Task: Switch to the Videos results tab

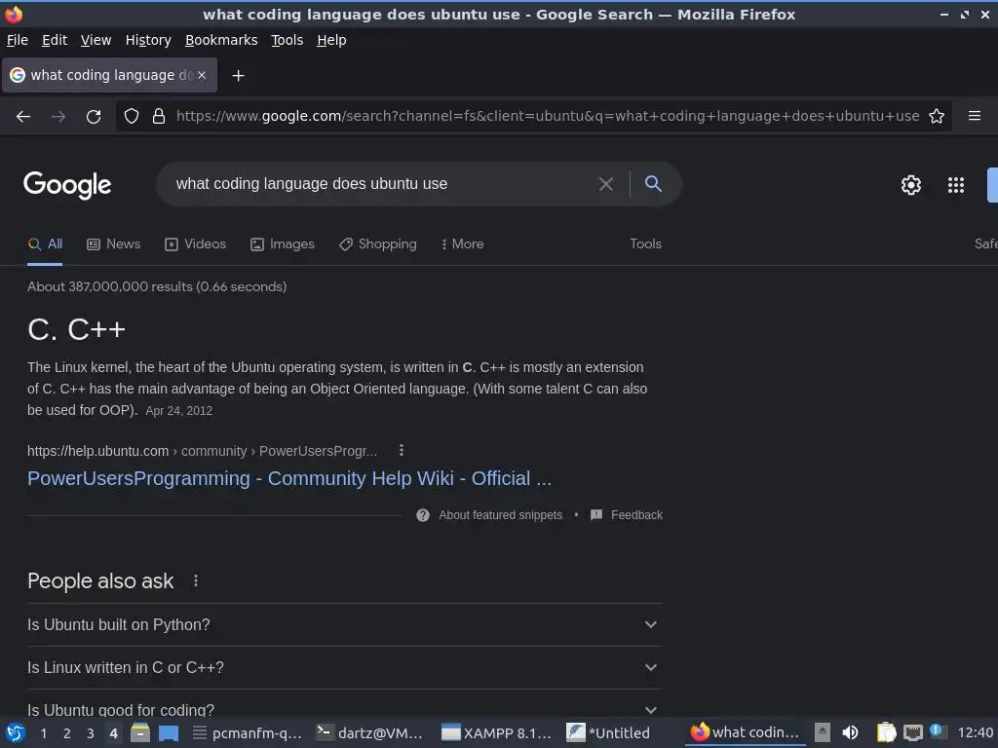Action: 195,244
